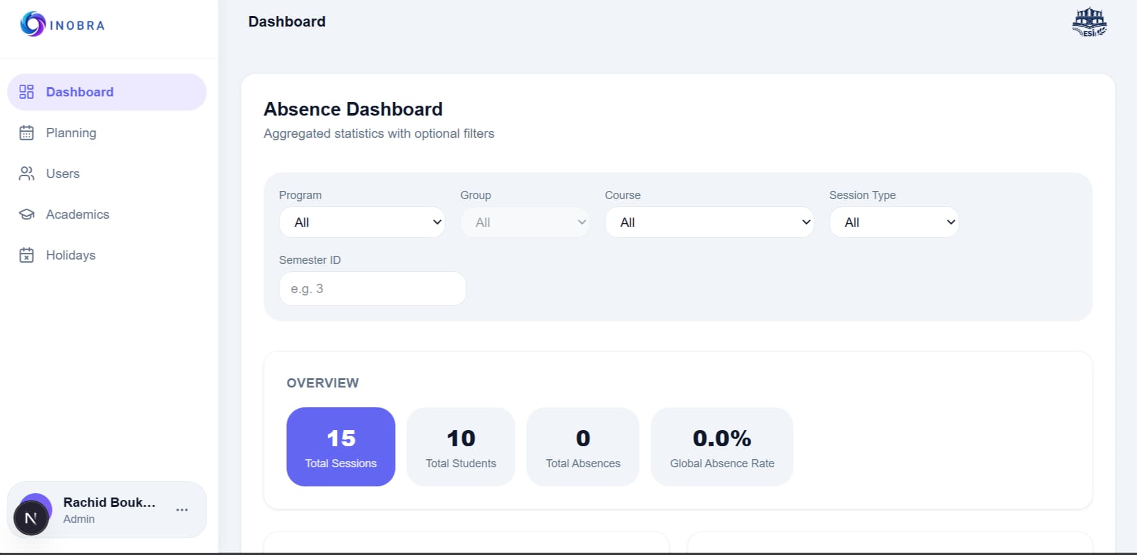Open the ESI school logo in header
The image size is (1137, 555).
coord(1089,22)
